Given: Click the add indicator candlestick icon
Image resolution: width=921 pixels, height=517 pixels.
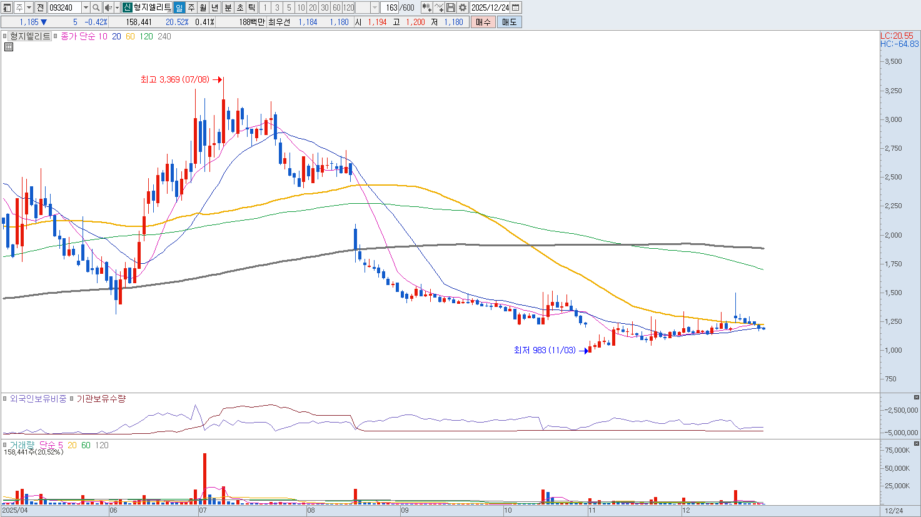Looking at the screenshot, I should 426,8.
